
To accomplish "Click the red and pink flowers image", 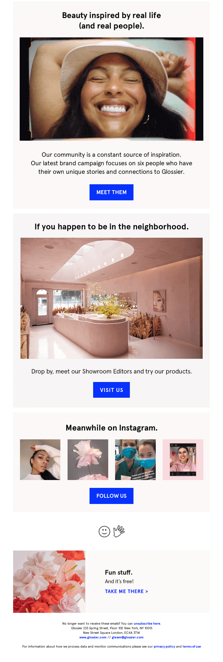I will tap(49, 582).
